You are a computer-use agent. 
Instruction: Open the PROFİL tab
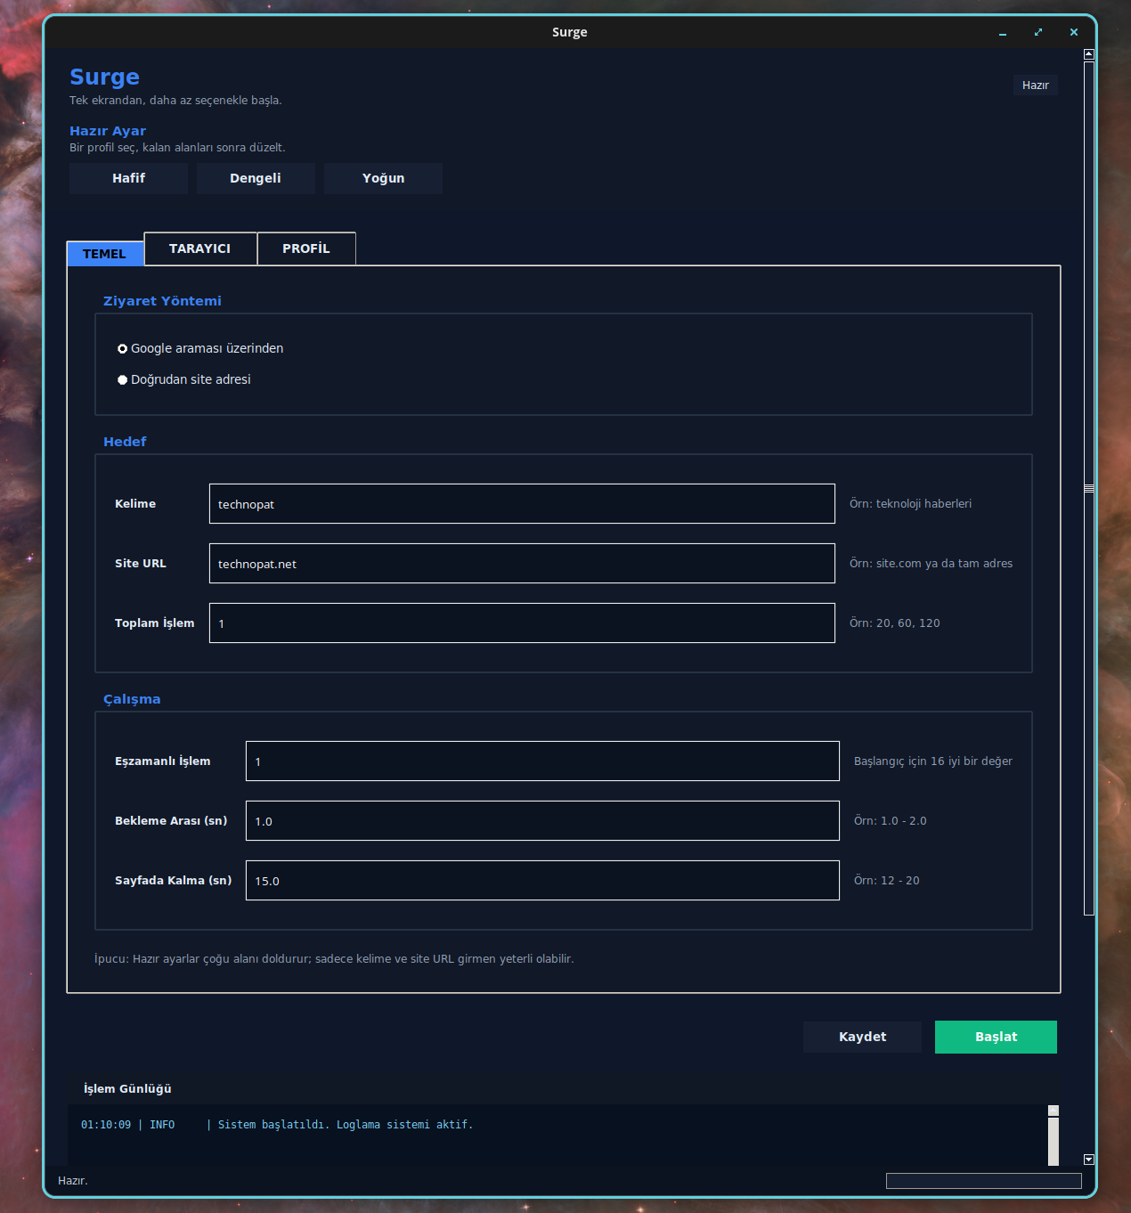pyautogui.click(x=306, y=248)
